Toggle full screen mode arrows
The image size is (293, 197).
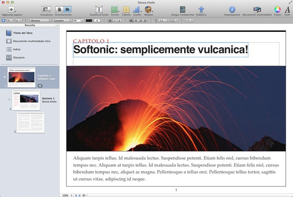point(290,3)
